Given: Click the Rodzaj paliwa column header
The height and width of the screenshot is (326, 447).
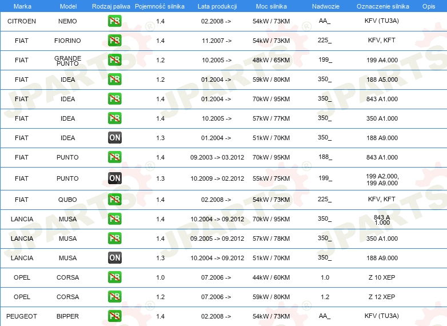Looking at the screenshot, I should [x=111, y=6].
